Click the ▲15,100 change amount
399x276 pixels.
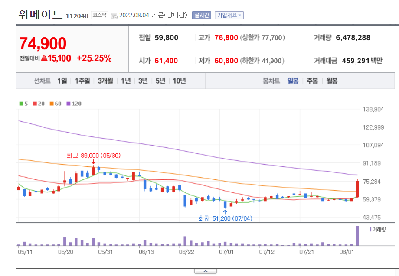(56, 58)
